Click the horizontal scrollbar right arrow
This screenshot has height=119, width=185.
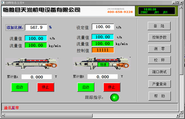click(178, 116)
